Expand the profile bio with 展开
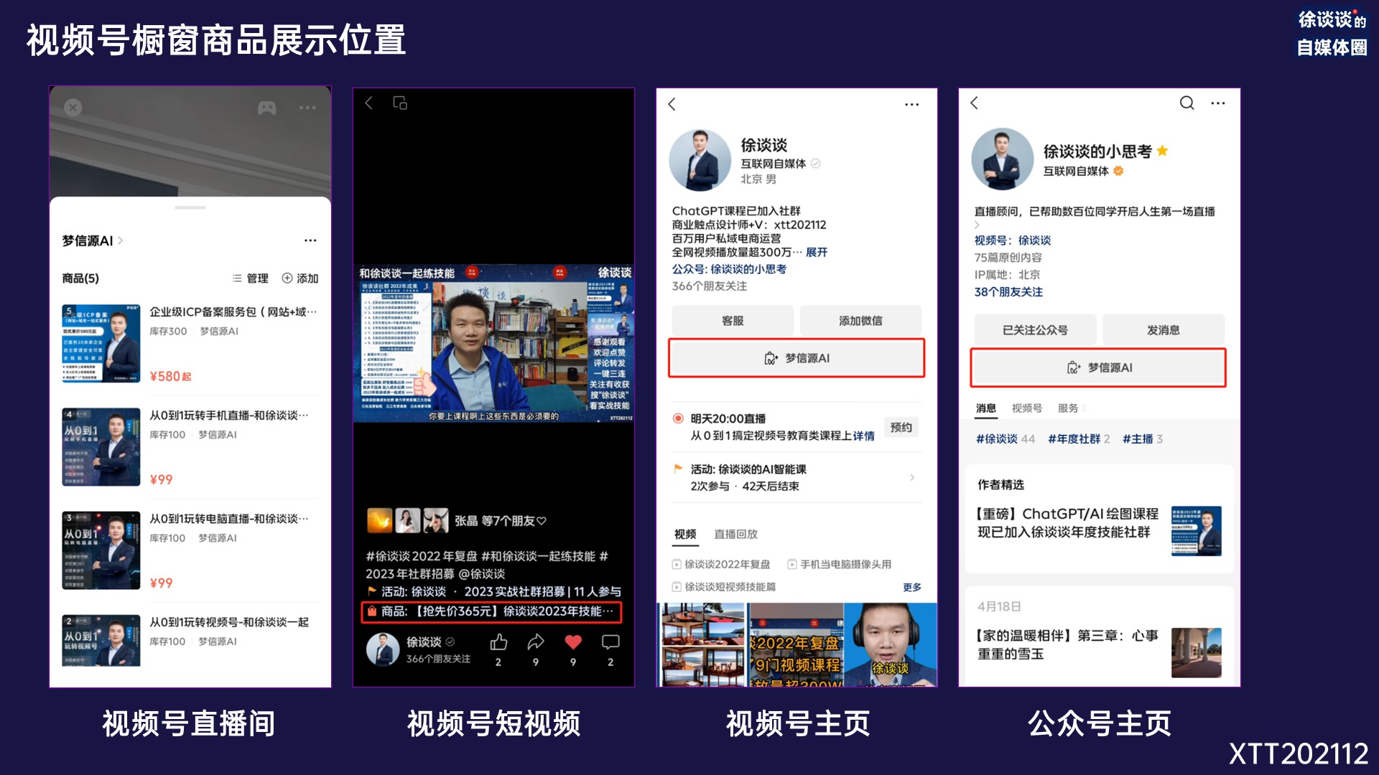 point(817,253)
